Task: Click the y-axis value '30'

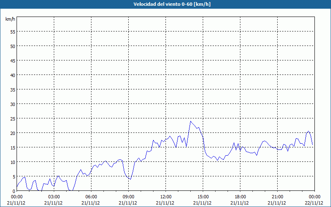Action: point(13,104)
